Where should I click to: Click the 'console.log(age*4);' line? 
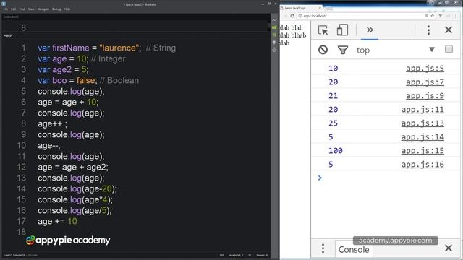75,200
